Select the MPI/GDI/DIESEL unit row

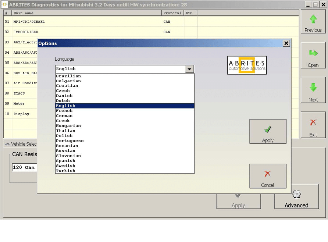pos(29,22)
